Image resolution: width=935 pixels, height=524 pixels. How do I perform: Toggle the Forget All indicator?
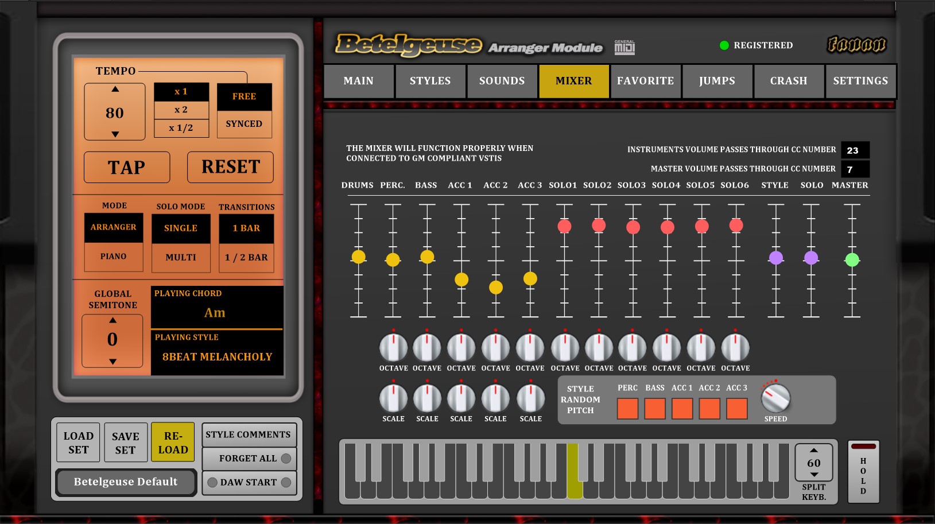[x=286, y=459]
